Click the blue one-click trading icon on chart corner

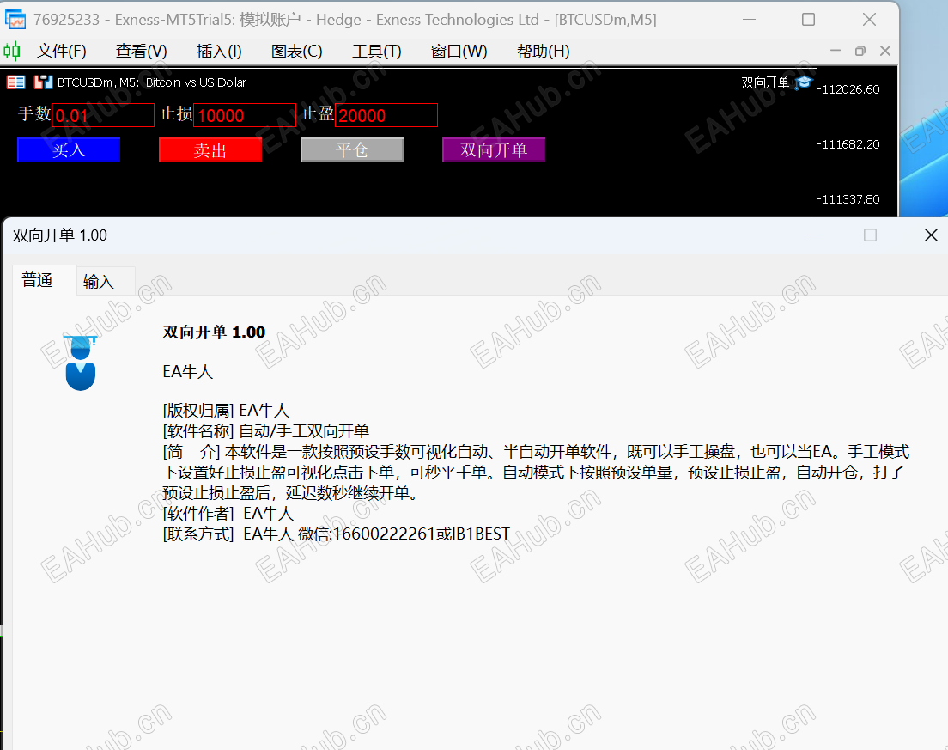coord(42,82)
